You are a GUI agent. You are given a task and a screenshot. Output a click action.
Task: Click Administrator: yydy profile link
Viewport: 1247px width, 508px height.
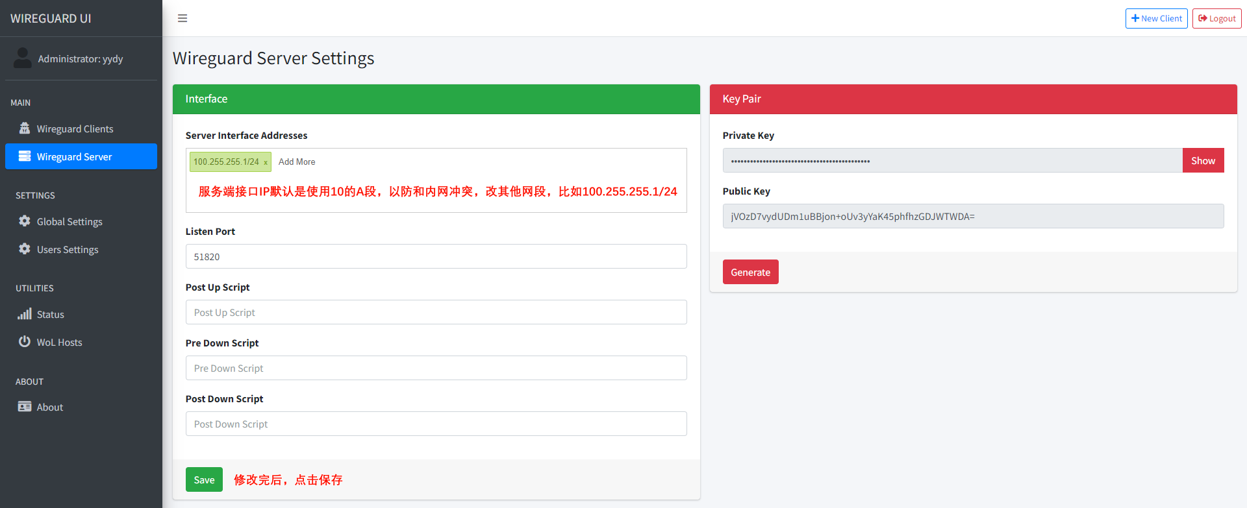coord(81,58)
